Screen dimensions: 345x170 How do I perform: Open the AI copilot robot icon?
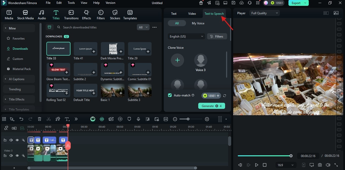(93, 119)
